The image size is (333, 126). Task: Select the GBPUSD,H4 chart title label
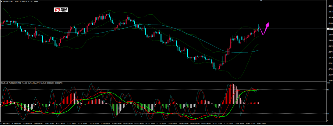8,1
